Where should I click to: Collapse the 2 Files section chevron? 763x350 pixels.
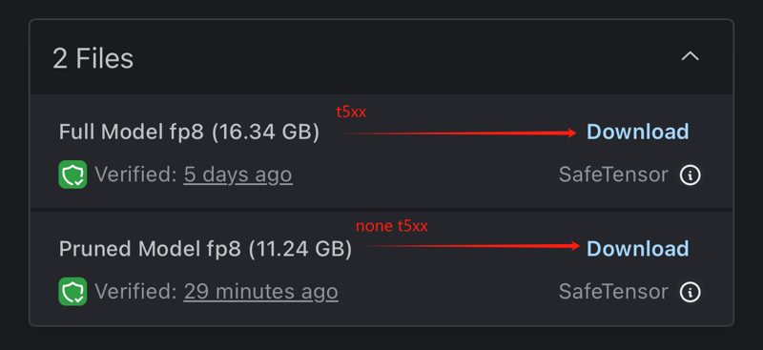[690, 56]
